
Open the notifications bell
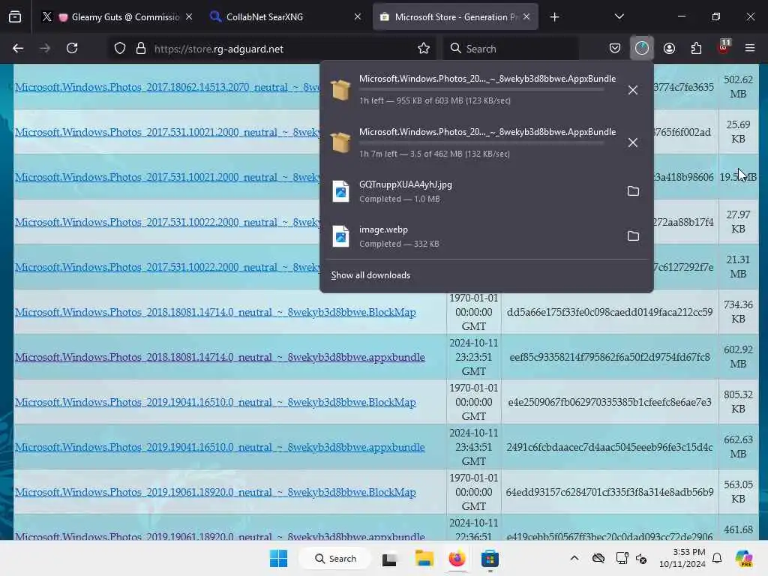coord(717,558)
